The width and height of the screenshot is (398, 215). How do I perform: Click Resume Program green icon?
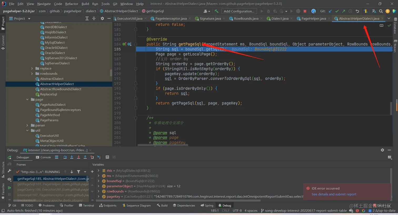9,188
